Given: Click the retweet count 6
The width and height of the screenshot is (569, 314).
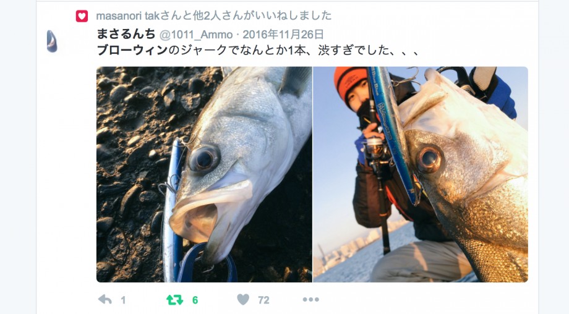Looking at the screenshot, I should 195,300.
